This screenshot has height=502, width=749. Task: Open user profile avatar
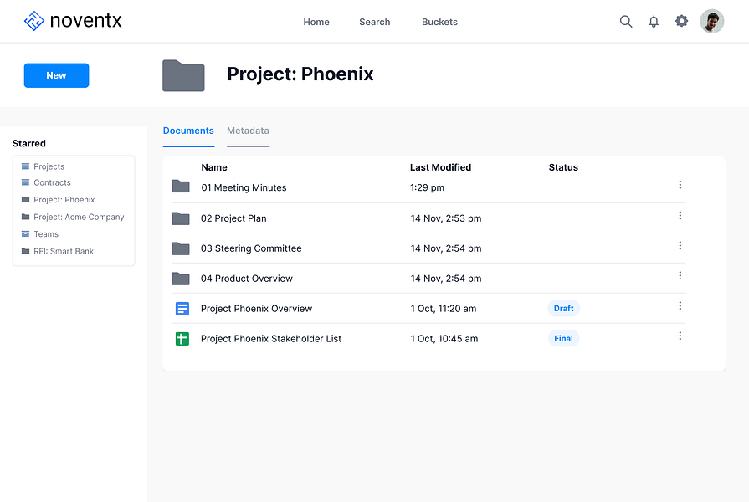point(711,21)
